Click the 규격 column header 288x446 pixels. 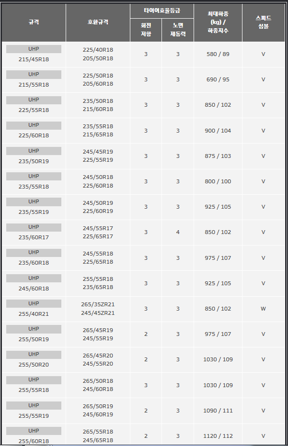coord(34,22)
